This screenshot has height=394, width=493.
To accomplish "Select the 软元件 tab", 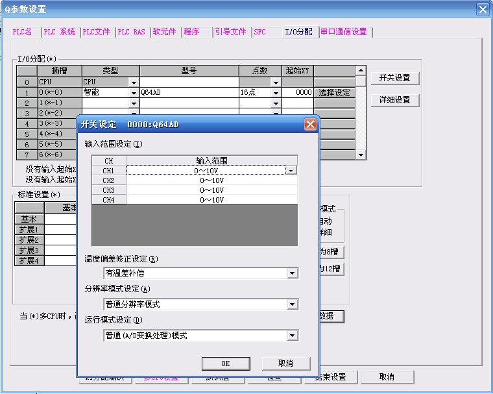I will (x=165, y=32).
